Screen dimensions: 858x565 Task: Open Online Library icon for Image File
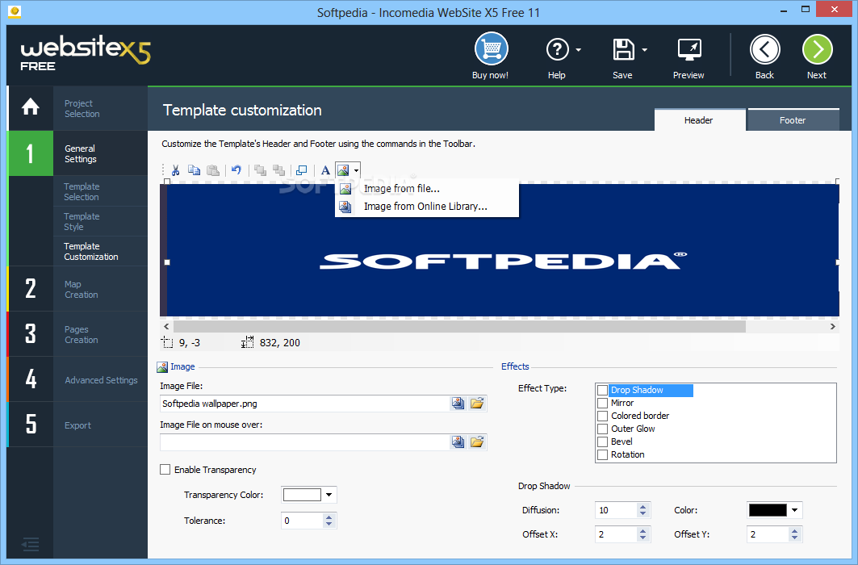(x=458, y=404)
